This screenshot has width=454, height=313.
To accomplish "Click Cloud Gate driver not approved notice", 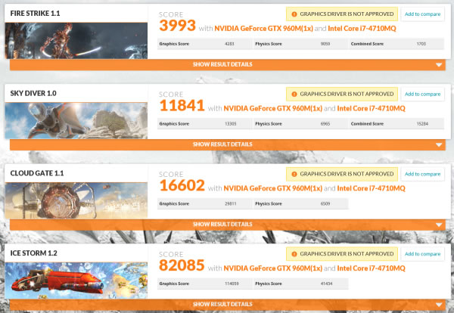I will point(342,174).
